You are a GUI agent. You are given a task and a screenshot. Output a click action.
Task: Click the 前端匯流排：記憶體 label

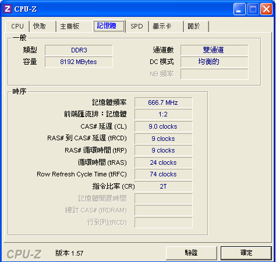[95, 114]
